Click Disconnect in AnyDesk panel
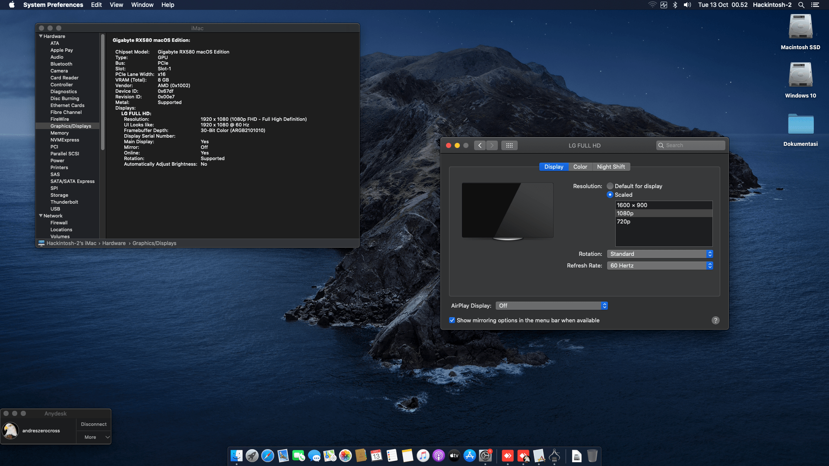The image size is (829, 466). (94, 424)
